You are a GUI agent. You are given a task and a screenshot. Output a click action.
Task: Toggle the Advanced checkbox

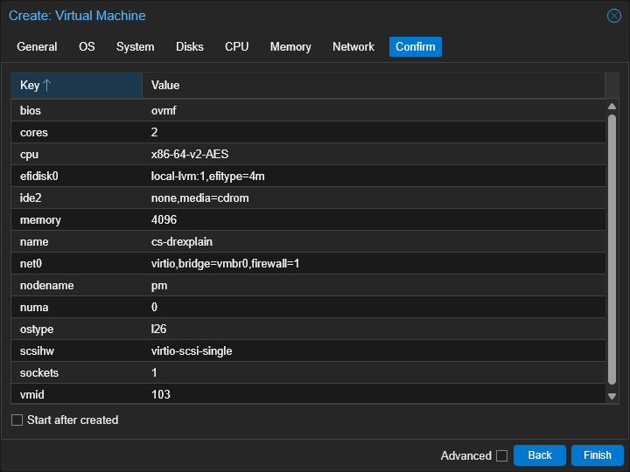click(501, 455)
